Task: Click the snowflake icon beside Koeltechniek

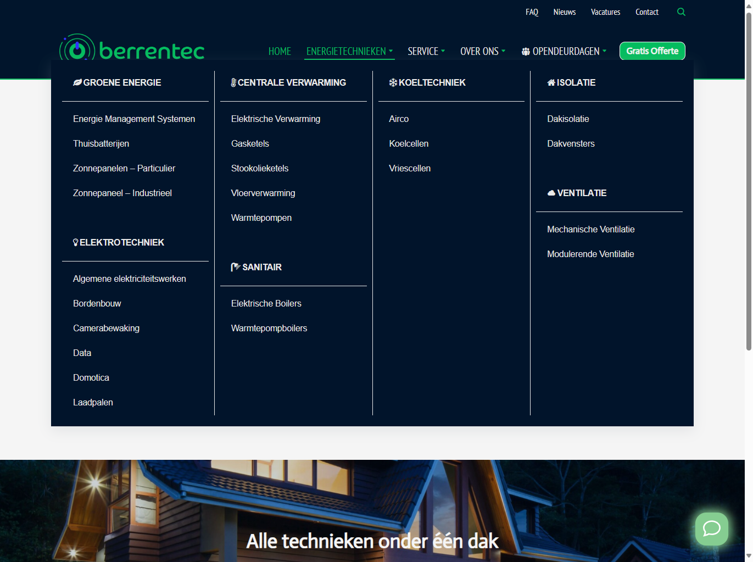Action: point(393,82)
